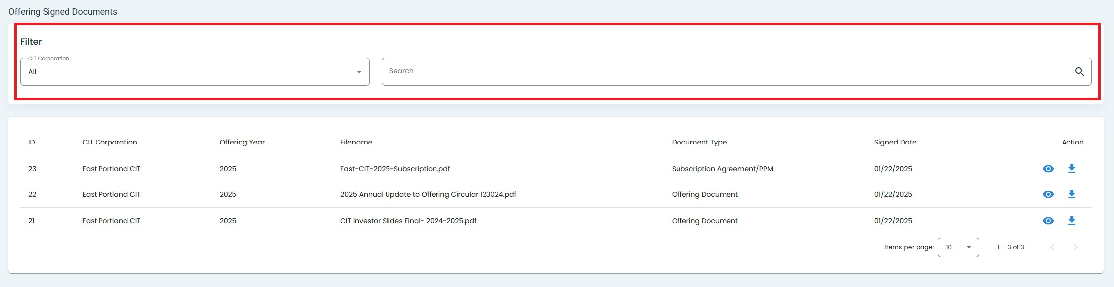Download East-CIT-2025-Subscription.pdf file
1114x287 pixels.
pyautogui.click(x=1071, y=169)
